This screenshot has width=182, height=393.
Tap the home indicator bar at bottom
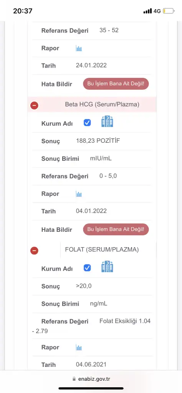(x=91, y=388)
